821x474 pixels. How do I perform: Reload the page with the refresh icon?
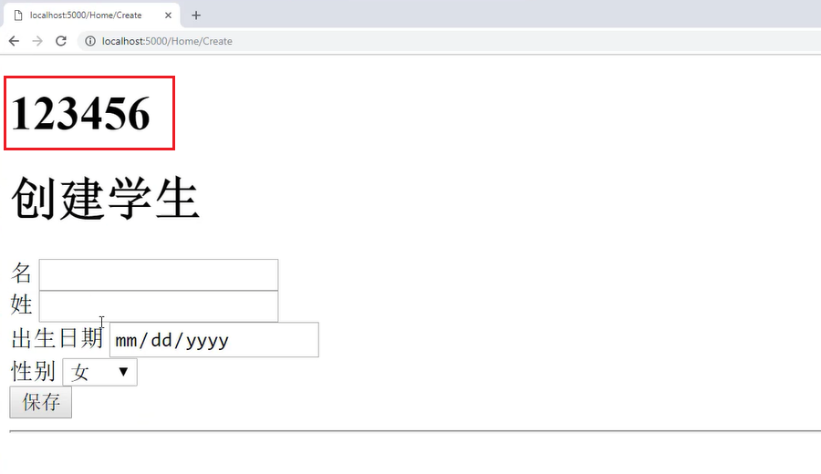click(x=61, y=41)
